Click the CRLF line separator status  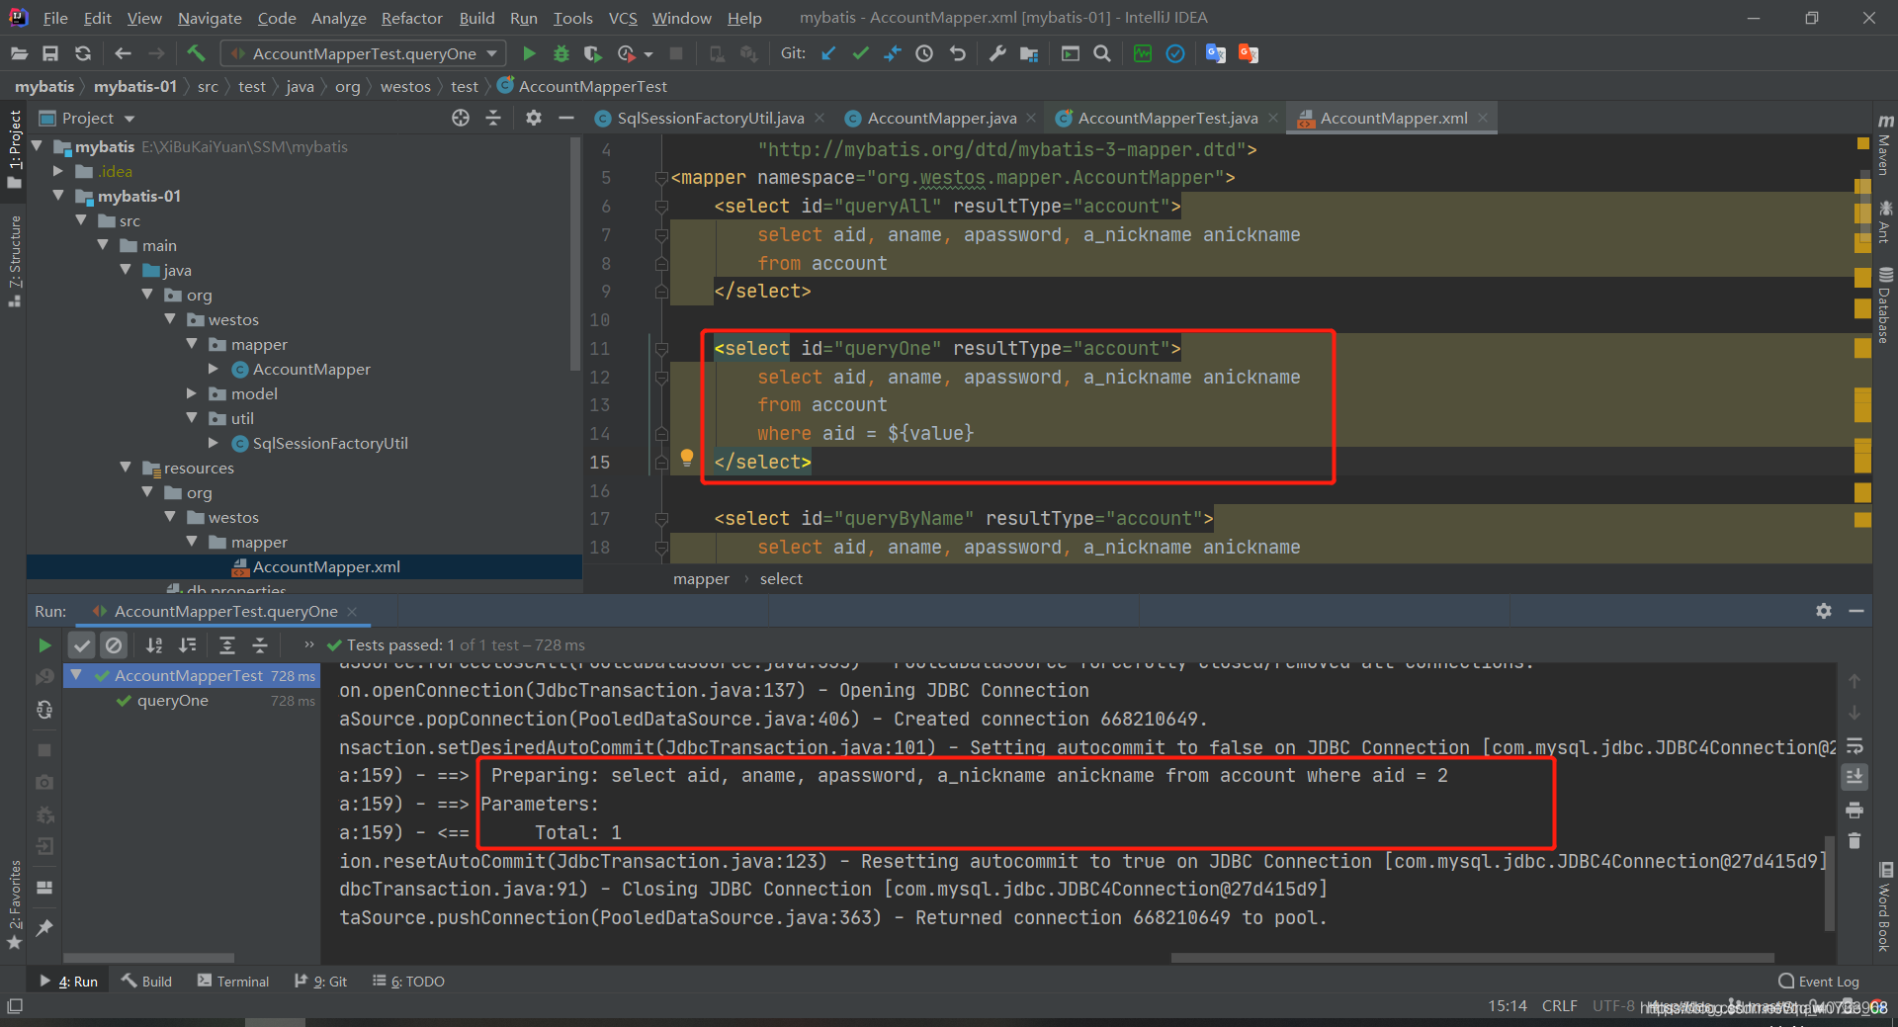(1559, 1006)
